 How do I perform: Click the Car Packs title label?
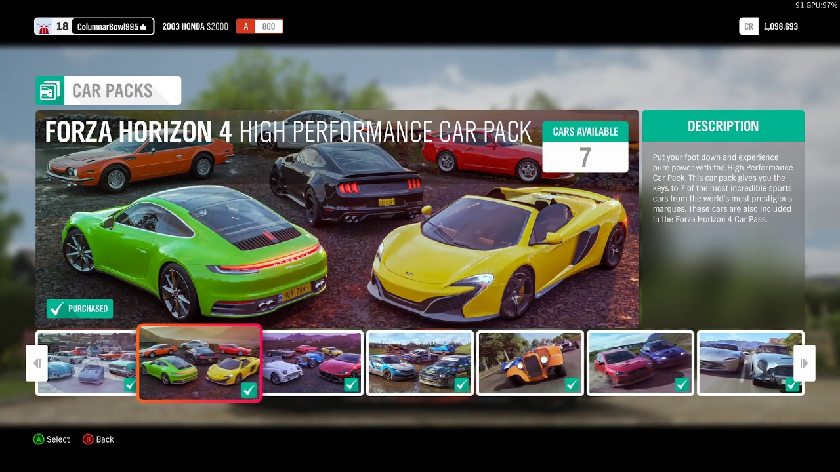tap(112, 90)
